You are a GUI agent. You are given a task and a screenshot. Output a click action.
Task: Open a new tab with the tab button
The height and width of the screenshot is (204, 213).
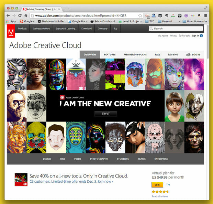point(66,9)
